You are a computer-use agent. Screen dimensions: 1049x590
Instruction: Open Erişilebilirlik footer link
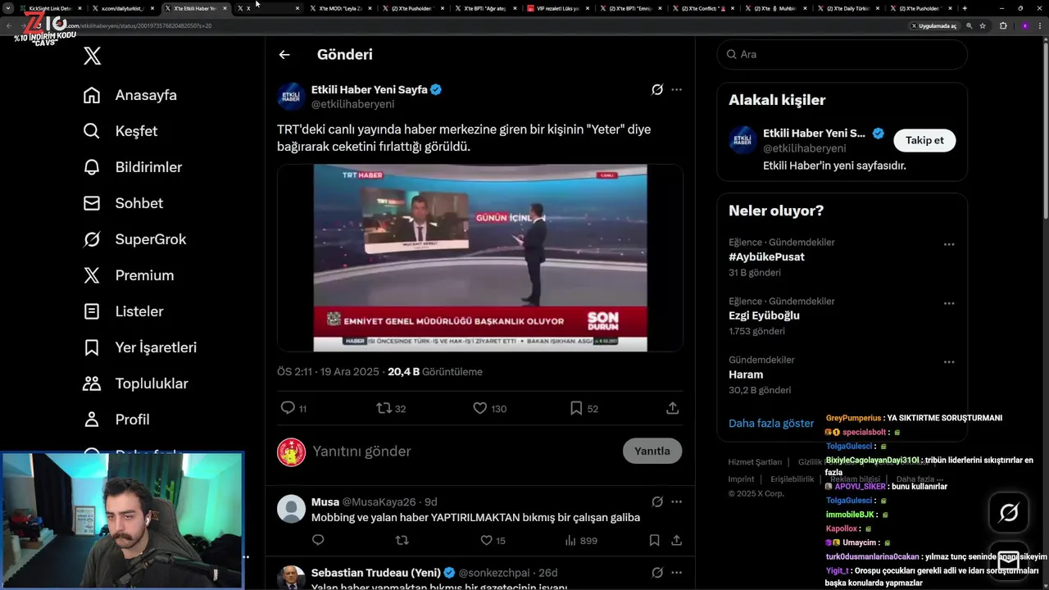point(792,479)
